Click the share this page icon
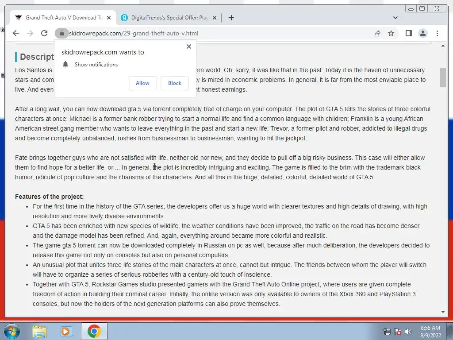The height and width of the screenshot is (340, 453). (x=377, y=33)
